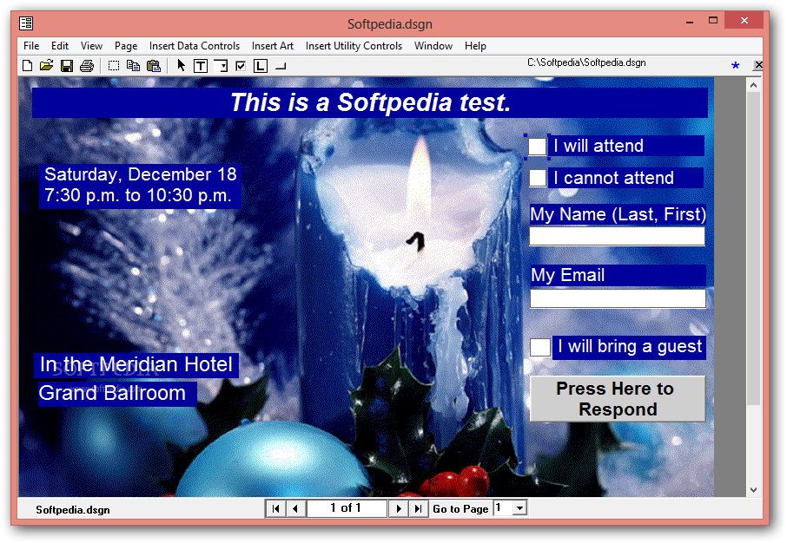
Task: Open the Insert Utility Controls menu
Action: [x=354, y=46]
